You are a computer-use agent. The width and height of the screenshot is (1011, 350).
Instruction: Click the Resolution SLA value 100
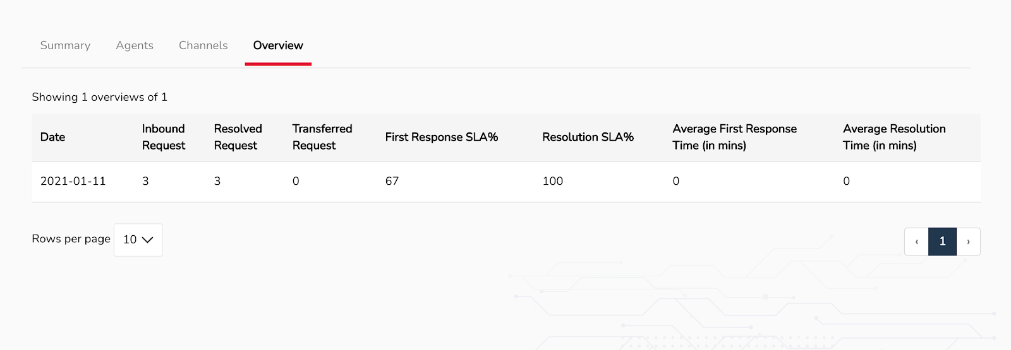coord(552,181)
